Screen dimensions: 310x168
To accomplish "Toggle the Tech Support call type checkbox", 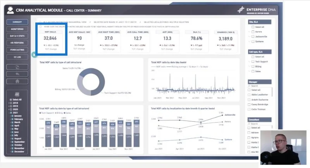I will pos(253,62).
